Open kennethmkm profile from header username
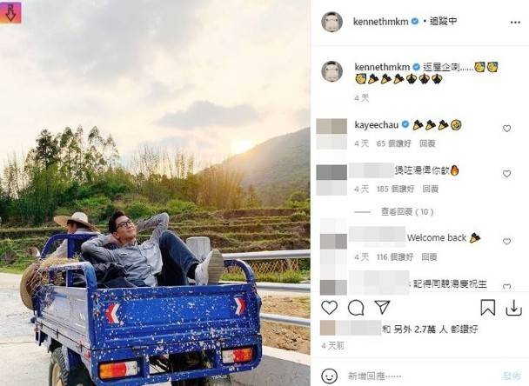Screen dimensions: 529x386 [x=380, y=22]
